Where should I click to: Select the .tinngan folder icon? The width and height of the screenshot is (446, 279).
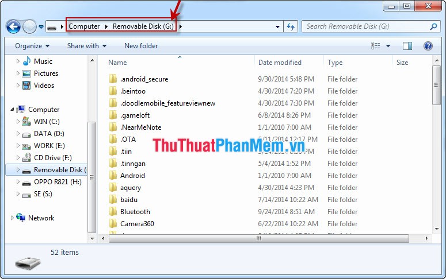[113, 164]
